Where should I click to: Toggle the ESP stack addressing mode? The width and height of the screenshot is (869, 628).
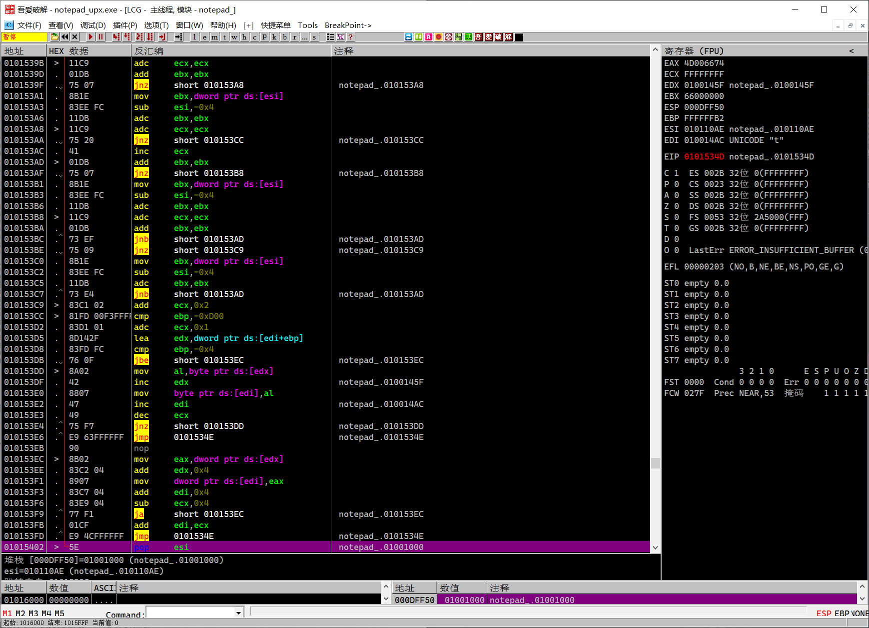[824, 613]
